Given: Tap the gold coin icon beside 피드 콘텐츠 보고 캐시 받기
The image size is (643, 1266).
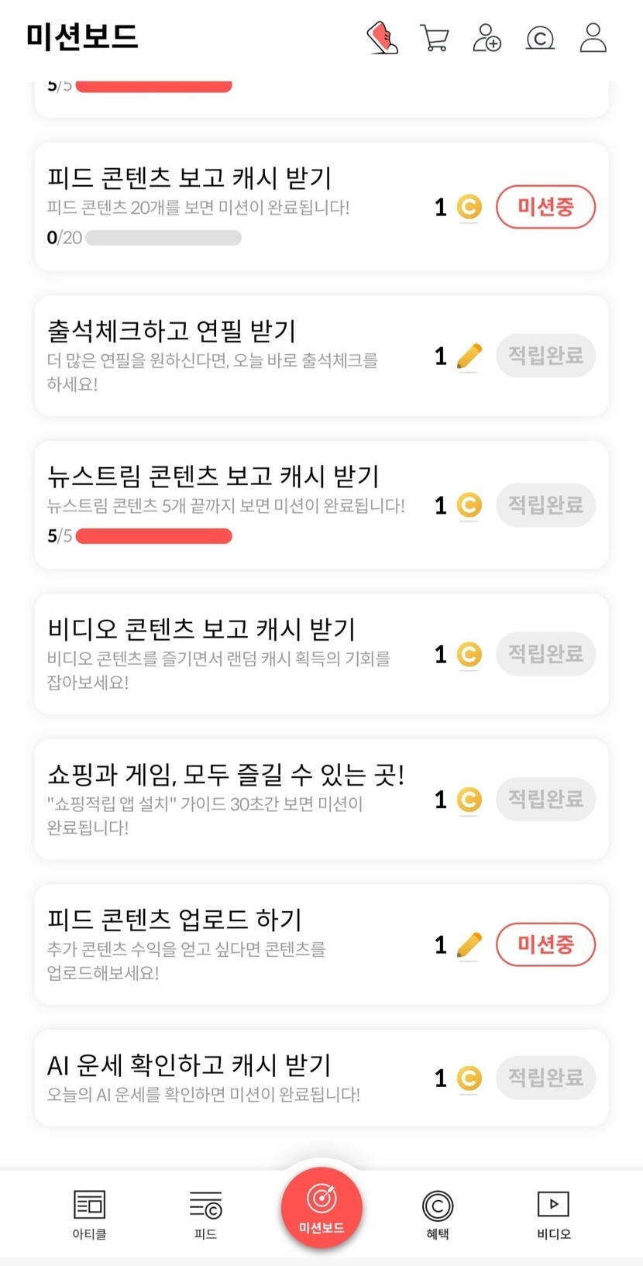Looking at the screenshot, I should pyautogui.click(x=469, y=207).
